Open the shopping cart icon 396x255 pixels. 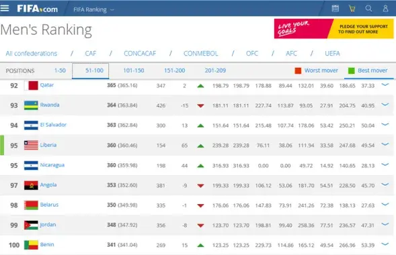point(352,9)
